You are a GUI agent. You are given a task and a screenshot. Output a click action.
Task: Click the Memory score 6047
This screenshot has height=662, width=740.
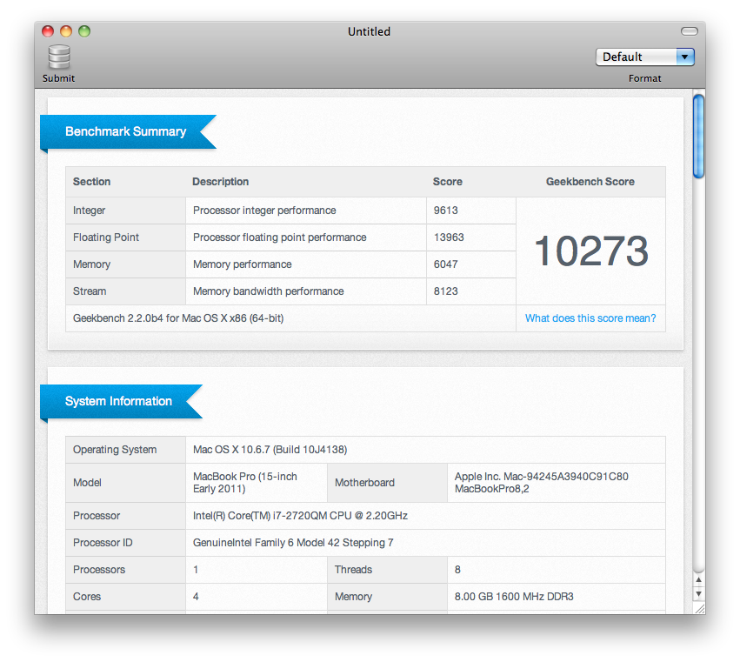[x=445, y=264]
